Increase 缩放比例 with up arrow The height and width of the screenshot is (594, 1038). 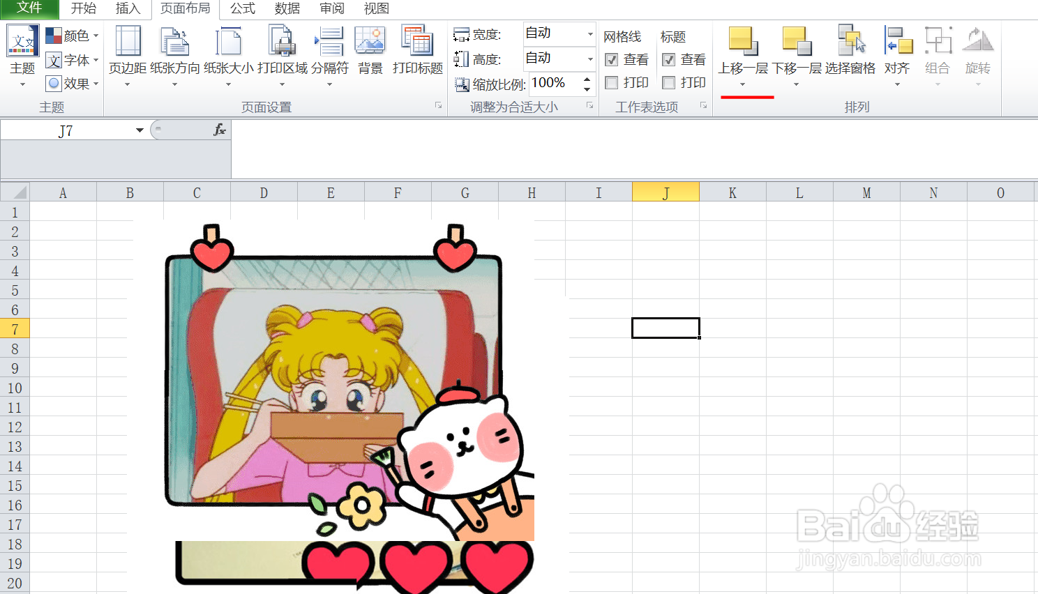click(x=587, y=79)
